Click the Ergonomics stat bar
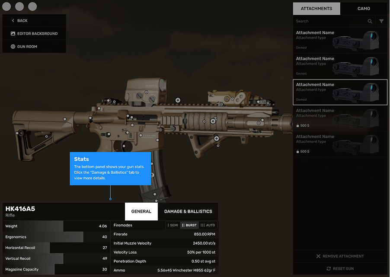 [56, 237]
